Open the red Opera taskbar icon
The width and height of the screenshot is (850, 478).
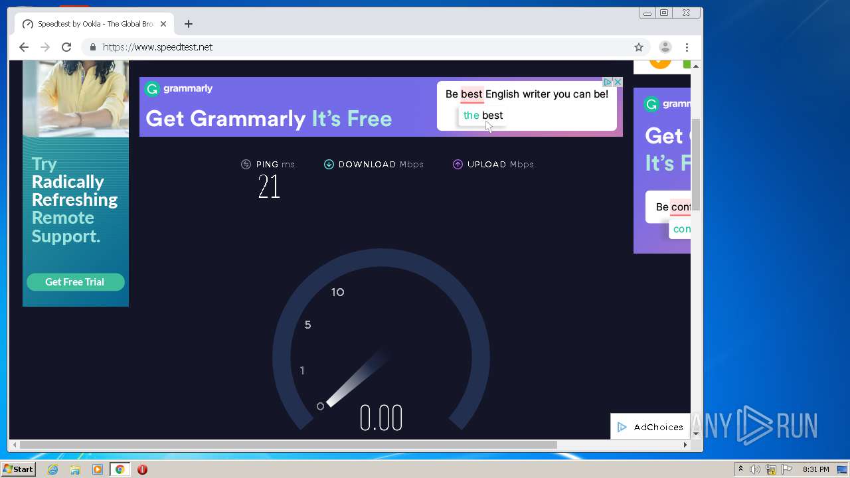tap(142, 469)
